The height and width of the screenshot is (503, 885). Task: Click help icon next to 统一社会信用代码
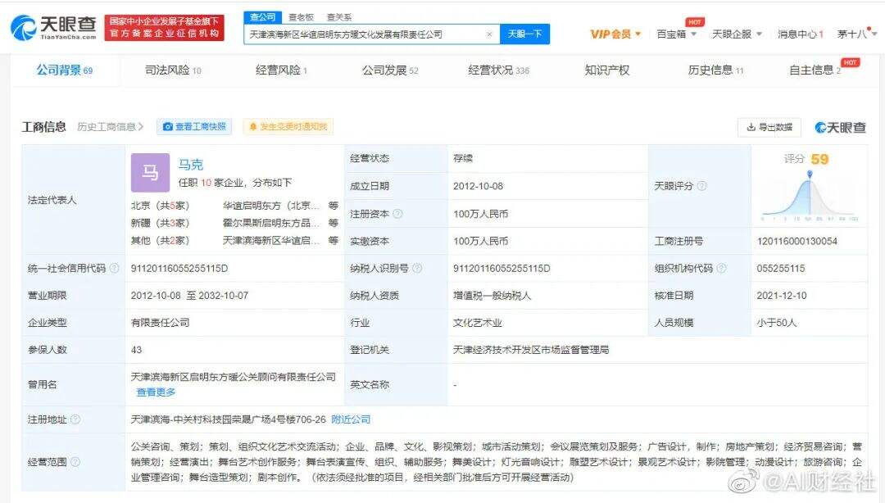point(114,268)
